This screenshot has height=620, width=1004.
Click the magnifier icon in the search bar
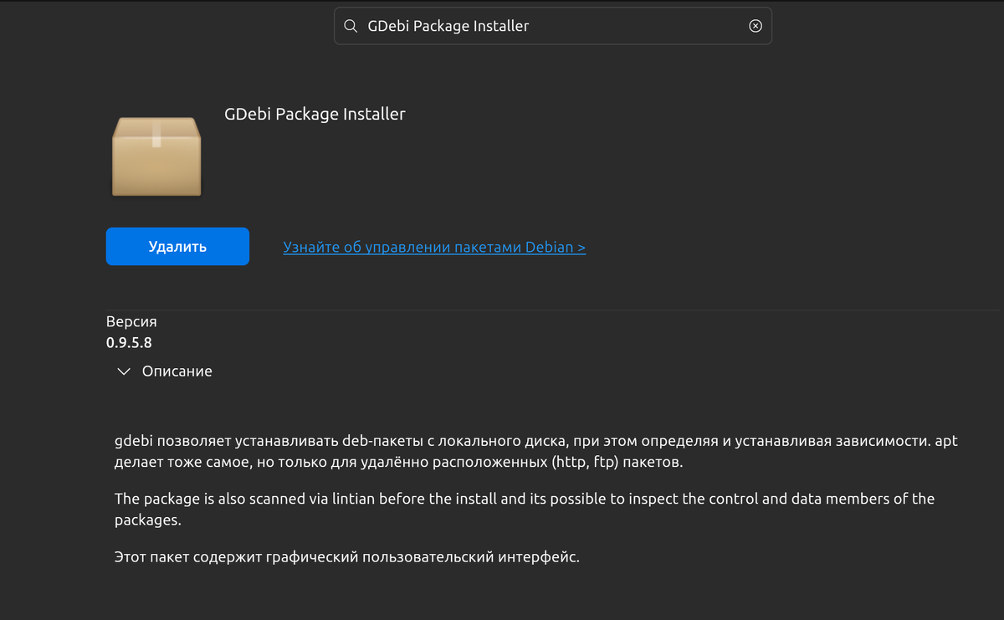coord(350,26)
